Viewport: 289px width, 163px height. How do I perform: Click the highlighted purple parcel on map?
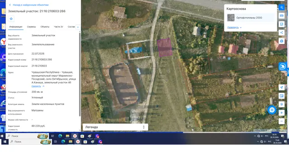pos(164,47)
